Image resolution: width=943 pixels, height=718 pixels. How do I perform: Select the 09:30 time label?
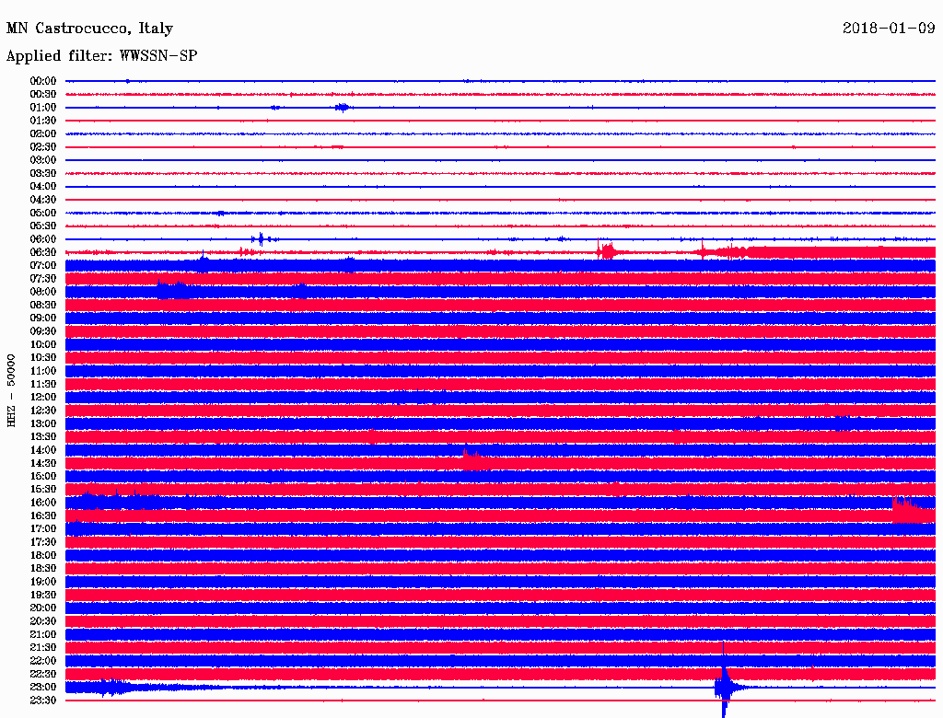point(42,331)
